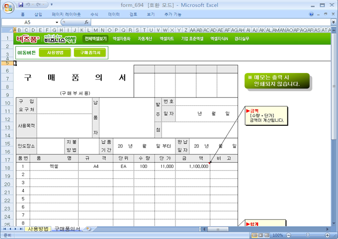The height and width of the screenshot is (239, 338).
Task: Click the green 사용방법 button
Action: pyautogui.click(x=55, y=52)
